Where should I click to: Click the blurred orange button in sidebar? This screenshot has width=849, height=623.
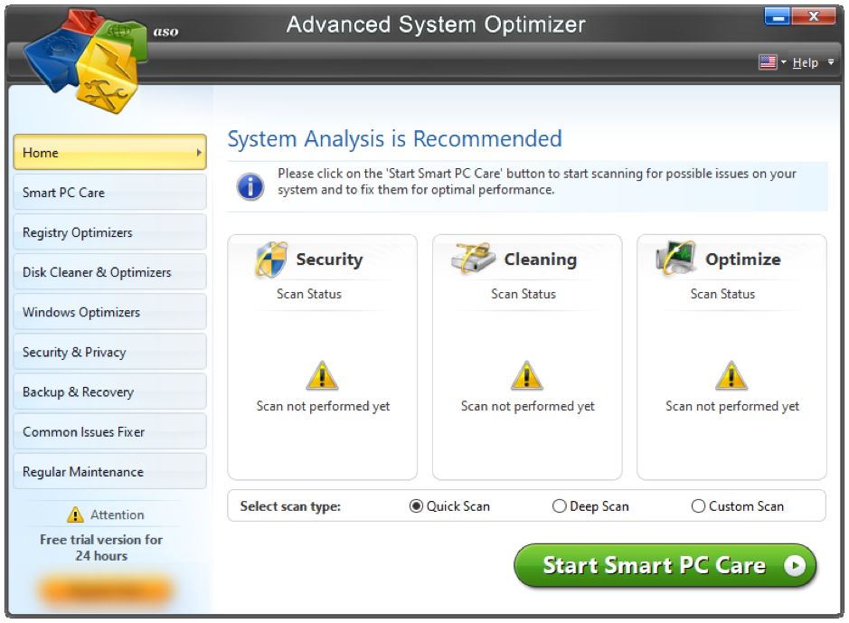click(106, 590)
